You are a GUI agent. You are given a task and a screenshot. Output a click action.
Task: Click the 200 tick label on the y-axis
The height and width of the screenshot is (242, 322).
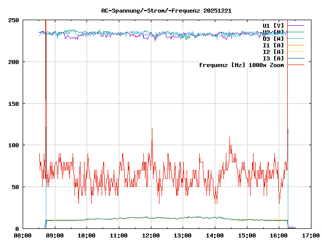(14, 62)
